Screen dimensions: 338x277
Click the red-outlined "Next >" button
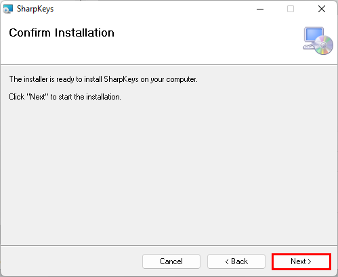(301, 261)
